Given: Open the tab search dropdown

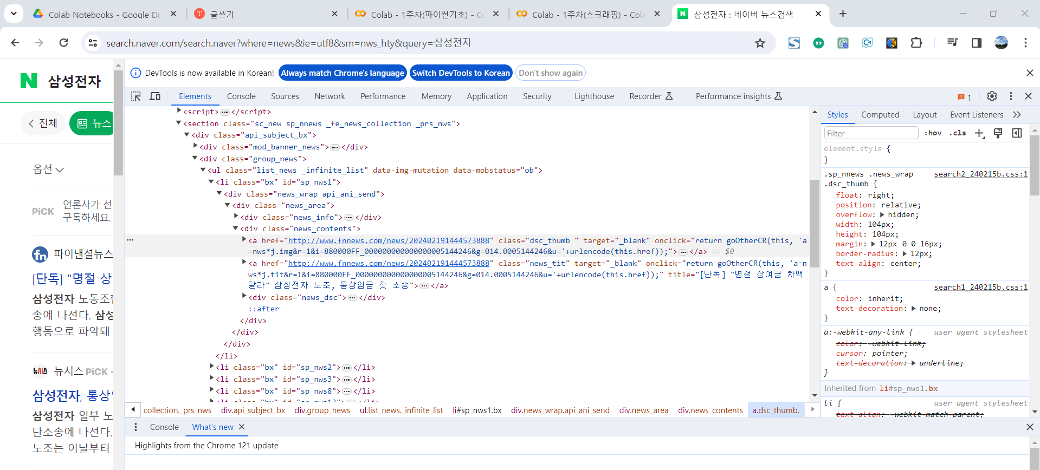Looking at the screenshot, I should [14, 14].
